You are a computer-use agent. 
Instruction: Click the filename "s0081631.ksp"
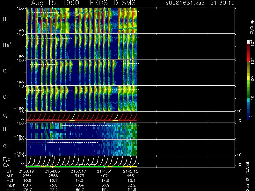(x=185, y=3)
